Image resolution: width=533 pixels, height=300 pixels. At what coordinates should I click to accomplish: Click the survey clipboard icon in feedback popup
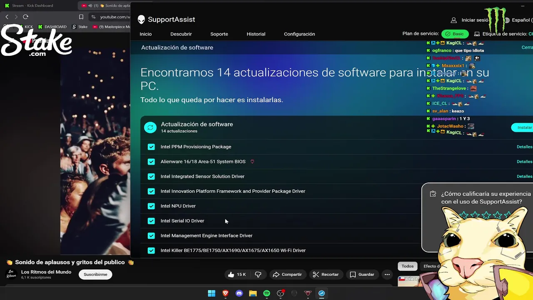(433, 194)
